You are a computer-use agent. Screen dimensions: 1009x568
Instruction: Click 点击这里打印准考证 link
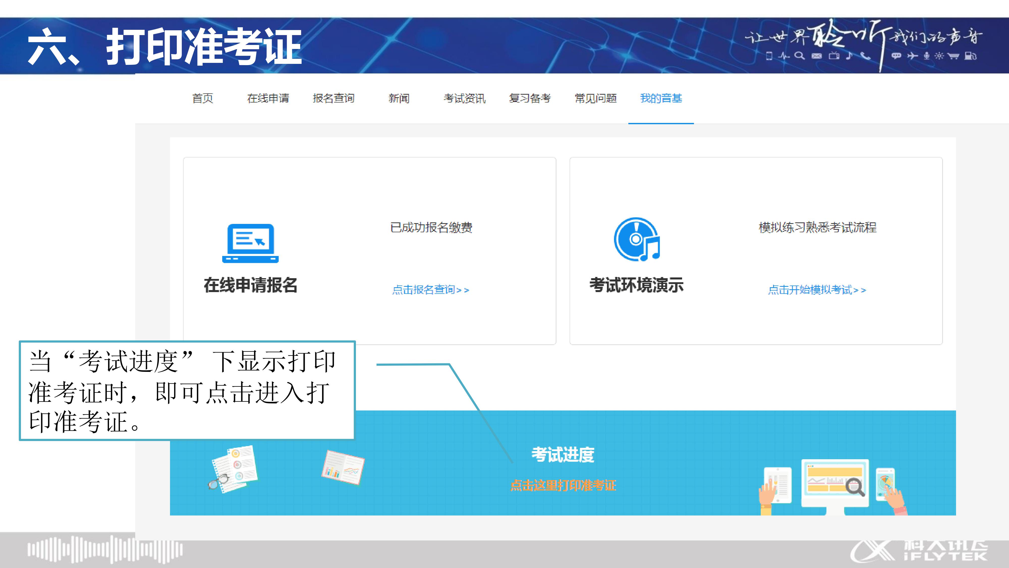(563, 486)
